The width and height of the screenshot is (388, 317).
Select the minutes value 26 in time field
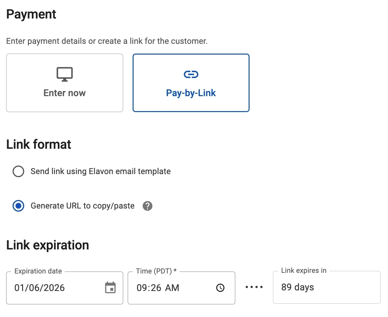click(153, 288)
